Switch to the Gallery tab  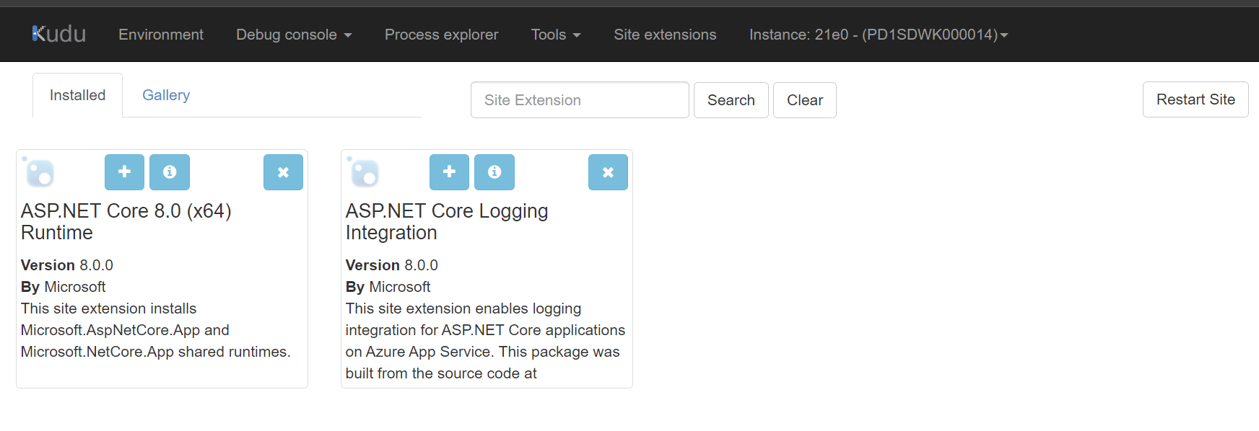[166, 95]
